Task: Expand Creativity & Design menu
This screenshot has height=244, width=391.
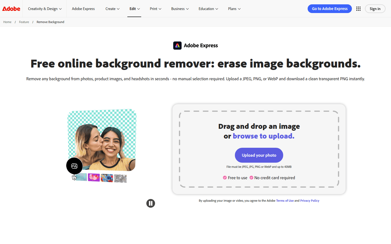Action: tap(45, 9)
